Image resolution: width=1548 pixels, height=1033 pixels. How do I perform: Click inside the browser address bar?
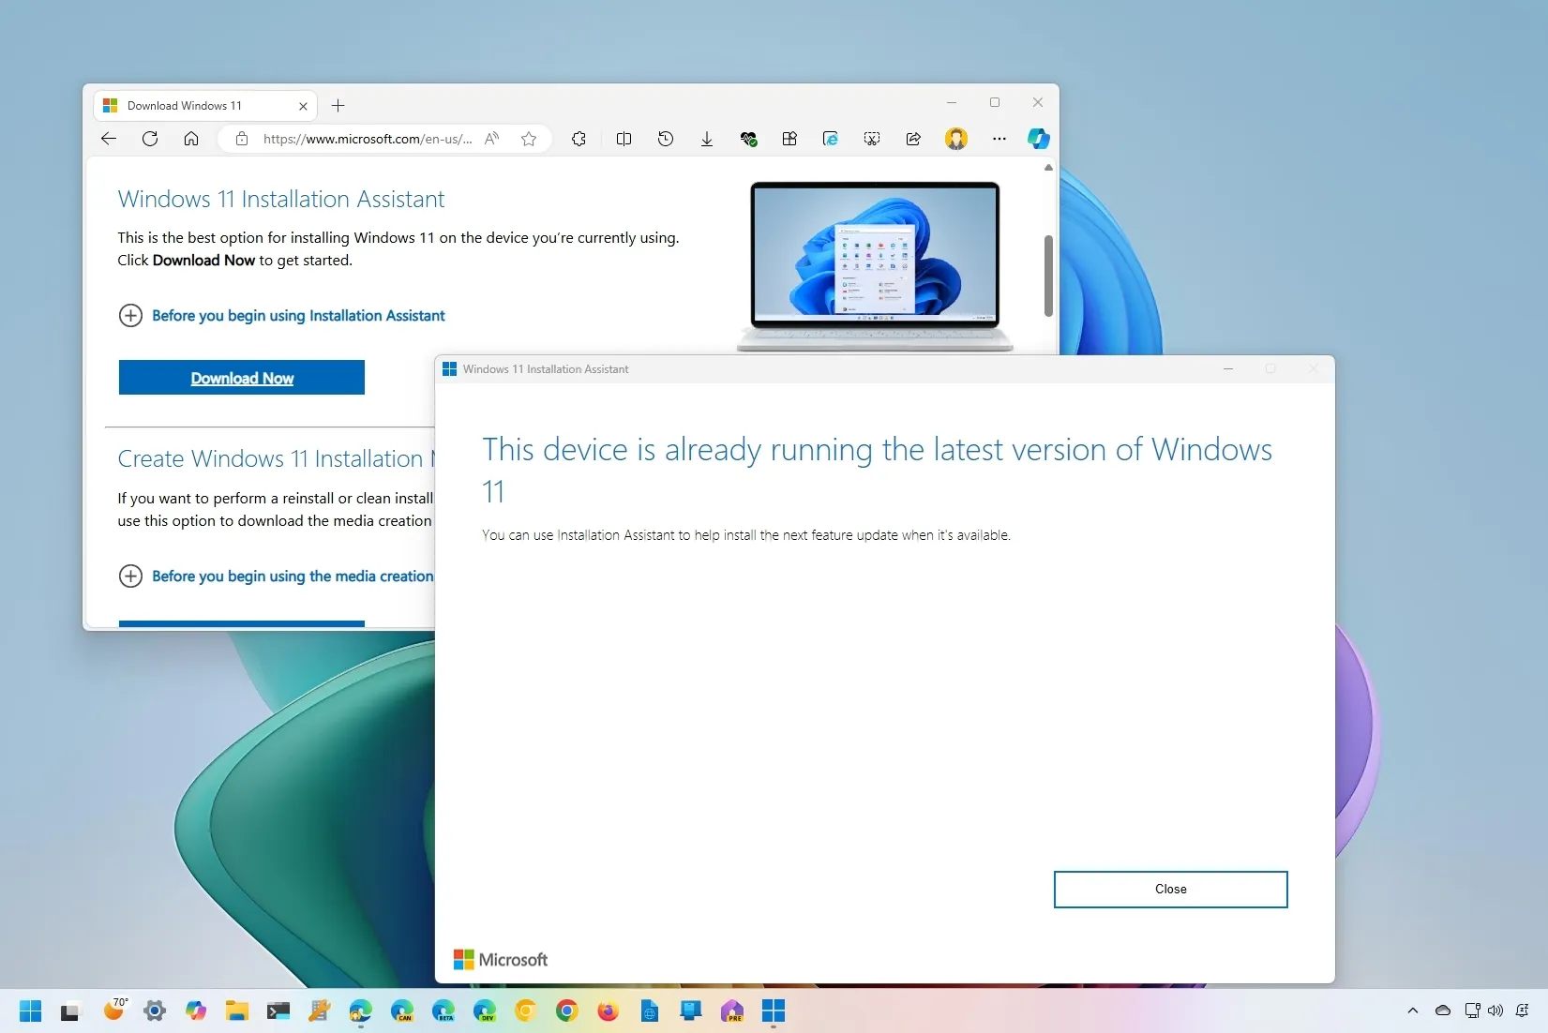click(366, 139)
